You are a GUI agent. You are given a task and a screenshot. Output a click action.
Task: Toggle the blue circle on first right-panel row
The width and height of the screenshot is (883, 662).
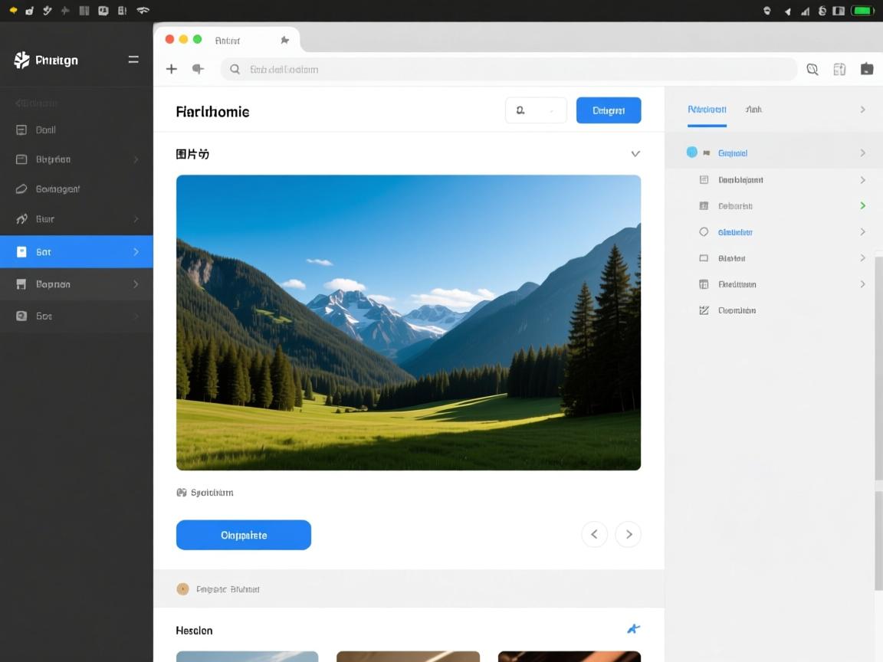(x=692, y=152)
